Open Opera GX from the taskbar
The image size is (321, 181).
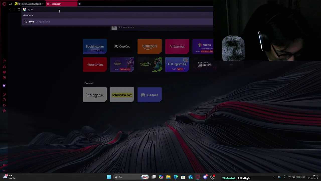tap(198, 177)
